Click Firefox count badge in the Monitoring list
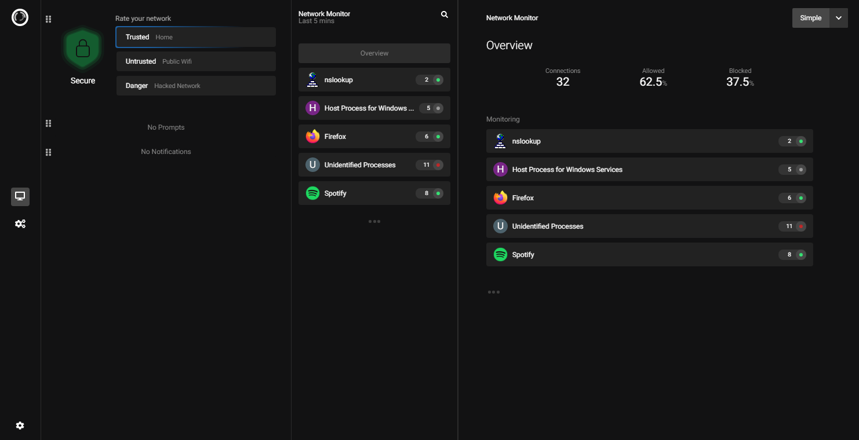Screen dimensions: 859x440 click(792, 198)
